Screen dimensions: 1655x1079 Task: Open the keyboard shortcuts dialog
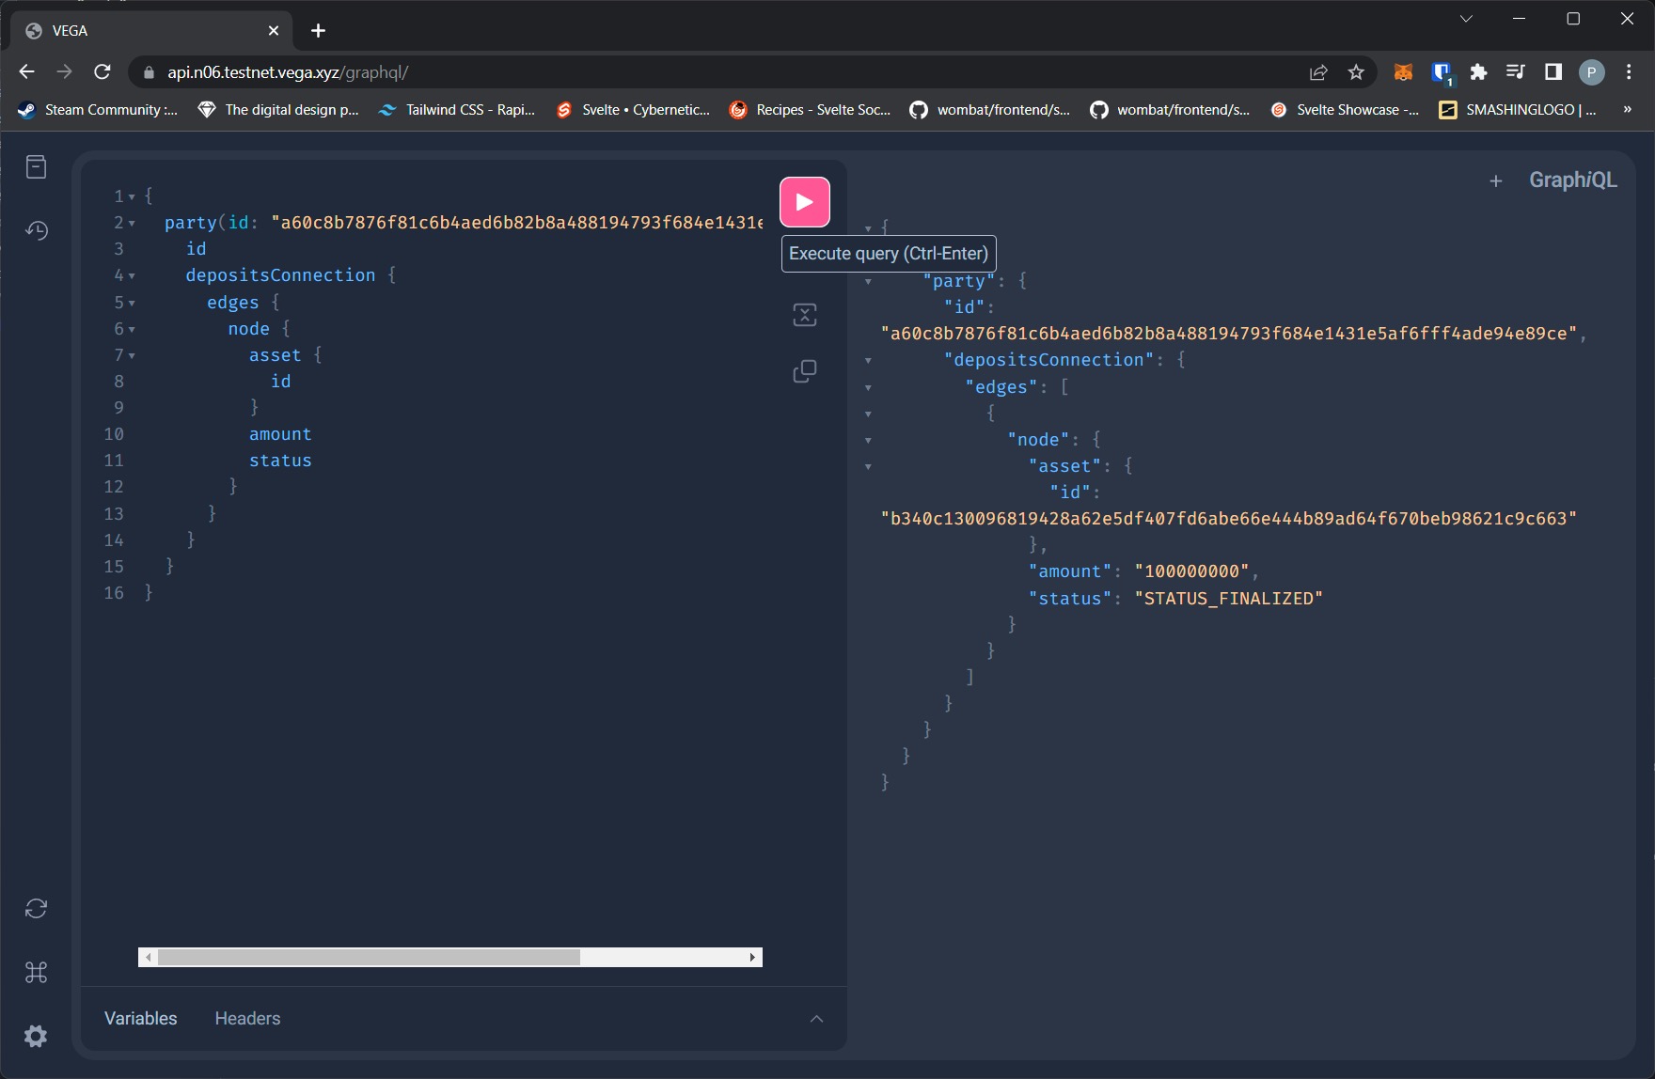(x=36, y=973)
